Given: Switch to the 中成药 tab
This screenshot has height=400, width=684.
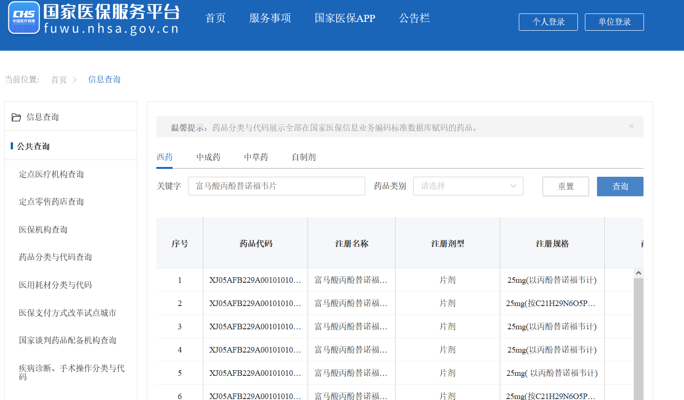Looking at the screenshot, I should point(208,157).
